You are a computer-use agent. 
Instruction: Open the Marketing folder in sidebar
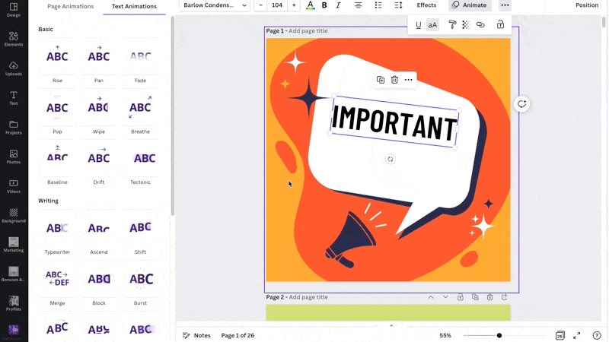point(14,245)
